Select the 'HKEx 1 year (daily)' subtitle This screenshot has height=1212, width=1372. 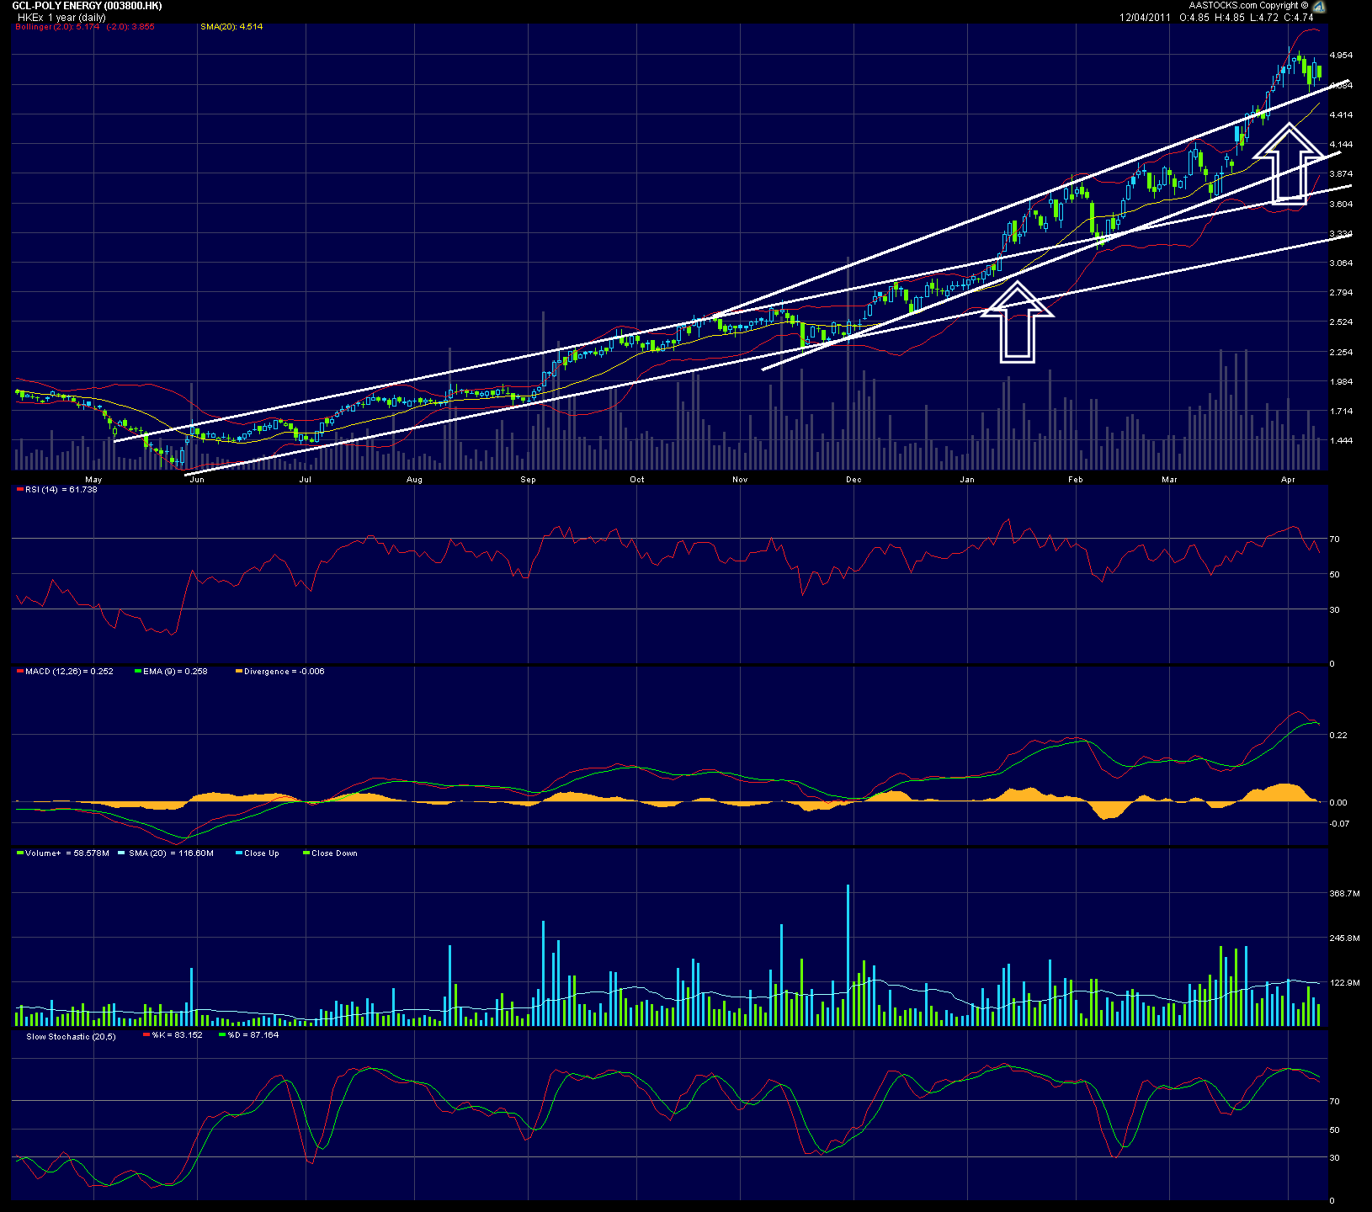click(62, 17)
